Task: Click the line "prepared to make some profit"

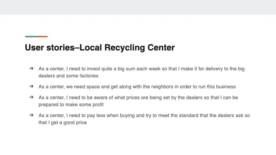Action: tap(71, 104)
